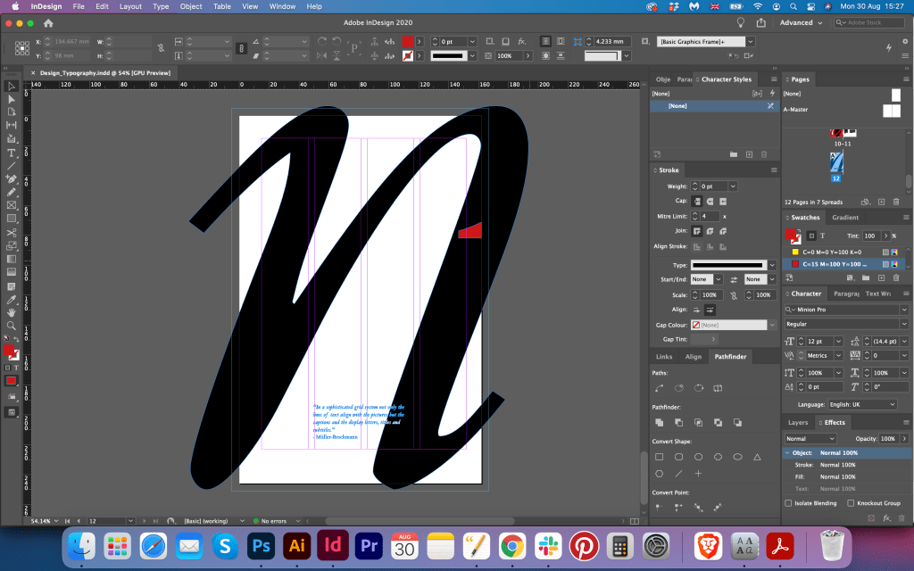Pick the Eyedropper tool
Image resolution: width=914 pixels, height=571 pixels.
(x=12, y=299)
